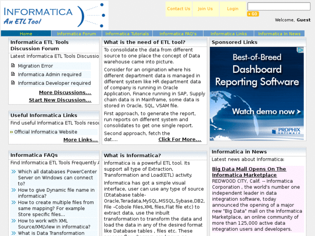Click the arrow bullet beside 'How to create multiple files'
315x236 pixels.
click(x=13, y=202)
